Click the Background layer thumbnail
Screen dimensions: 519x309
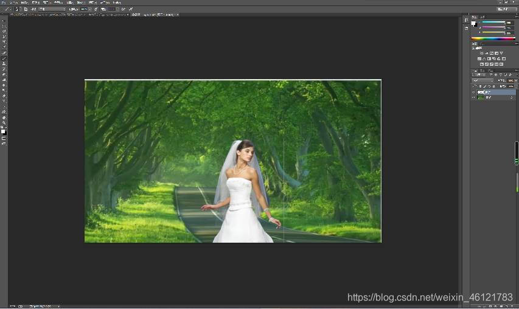click(481, 97)
